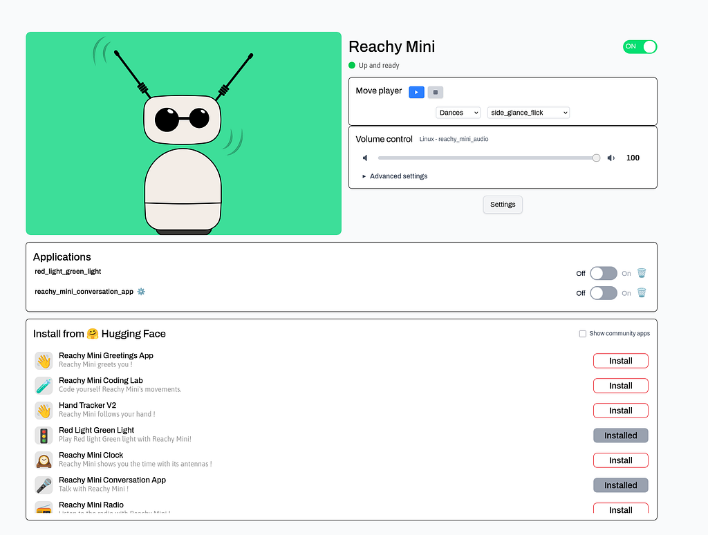Install Reachy Mini Radio
708x535 pixels.
coord(621,508)
